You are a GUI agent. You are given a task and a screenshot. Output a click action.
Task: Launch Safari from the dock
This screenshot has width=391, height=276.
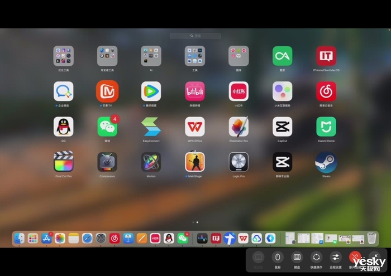87,239
